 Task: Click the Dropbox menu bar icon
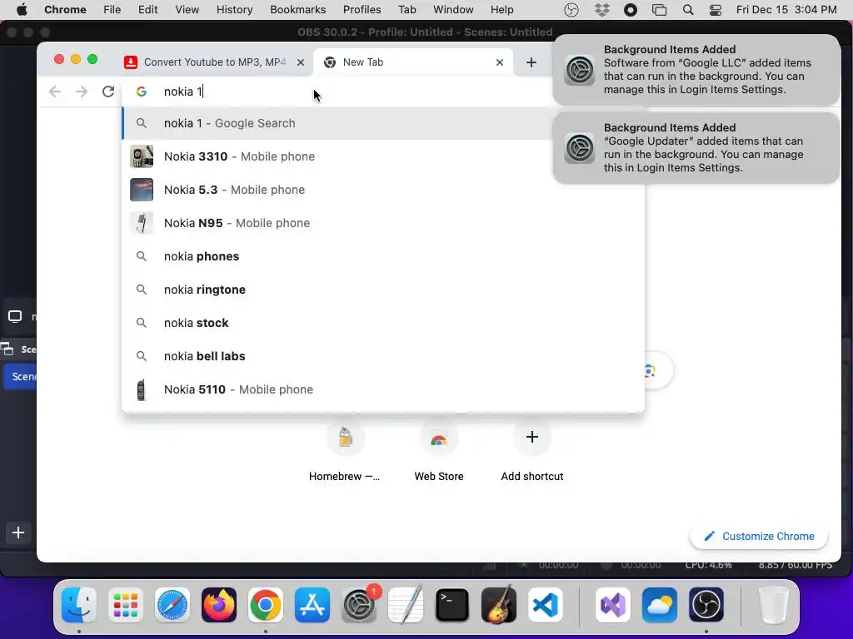click(x=602, y=10)
